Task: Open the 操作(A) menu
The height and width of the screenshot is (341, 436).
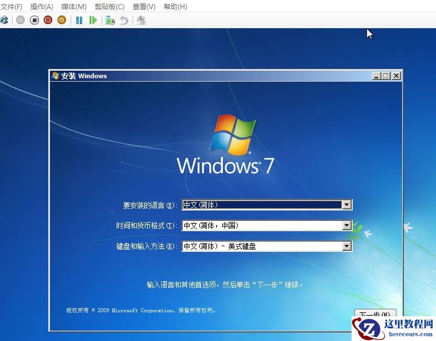Action: pos(42,7)
